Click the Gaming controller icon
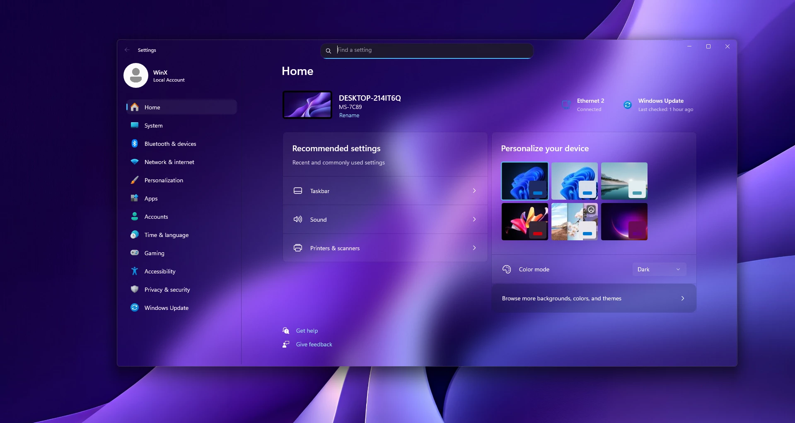Screen dimensions: 795x423 click(135, 253)
